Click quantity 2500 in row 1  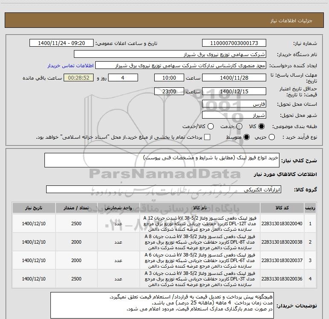(76, 224)
